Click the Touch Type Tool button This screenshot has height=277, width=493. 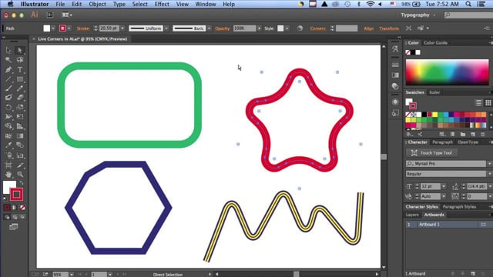(431, 153)
